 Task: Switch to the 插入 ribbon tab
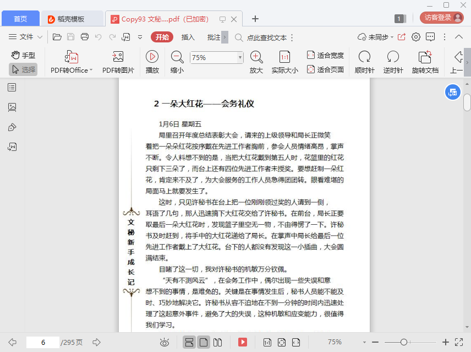coord(188,37)
